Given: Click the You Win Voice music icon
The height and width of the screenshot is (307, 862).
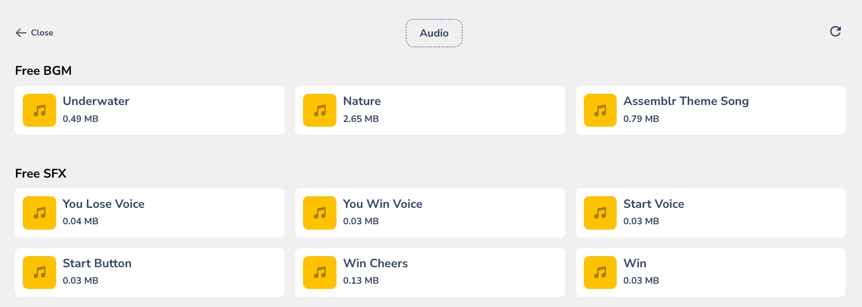Looking at the screenshot, I should 319,213.
